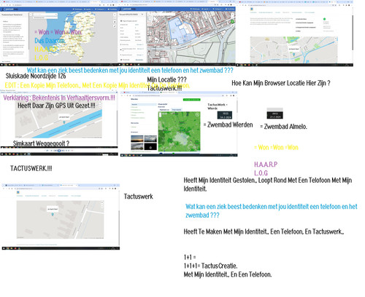This screenshot has width=365, height=297.
Task: Click the green marker on the parcel map
Action: (232, 22)
